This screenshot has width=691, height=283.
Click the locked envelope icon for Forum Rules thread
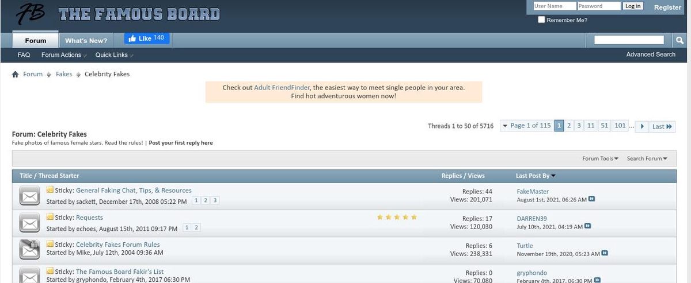click(29, 249)
